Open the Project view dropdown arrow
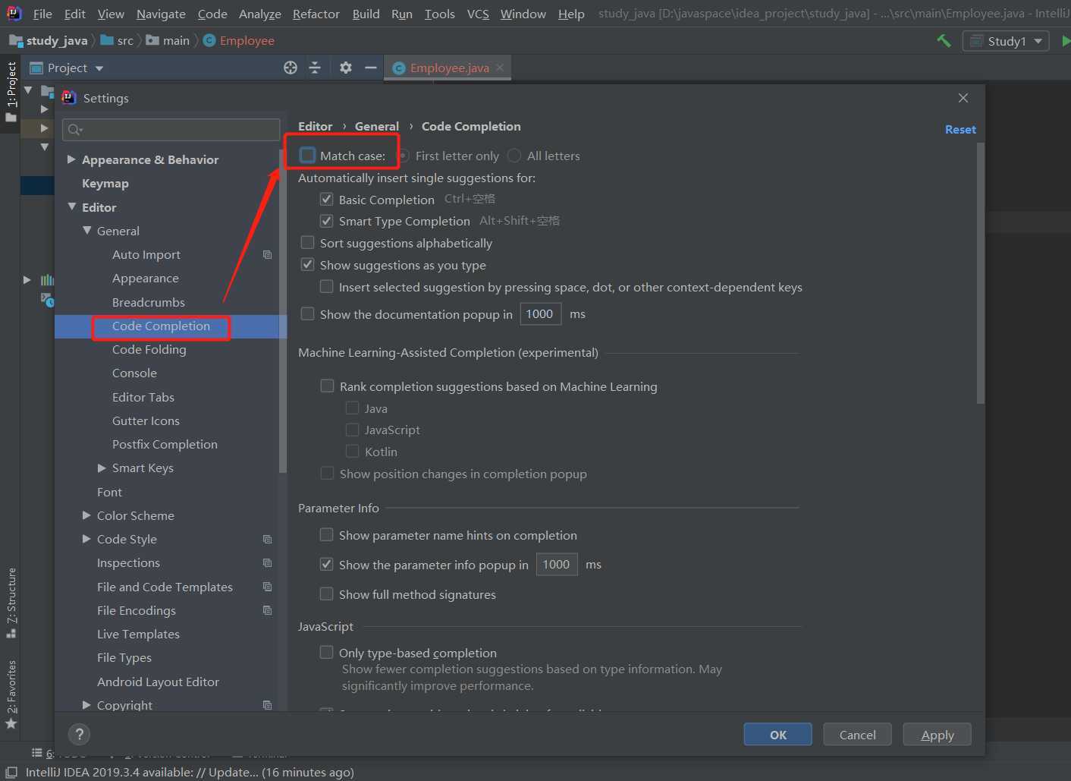This screenshot has height=781, width=1071. click(99, 68)
